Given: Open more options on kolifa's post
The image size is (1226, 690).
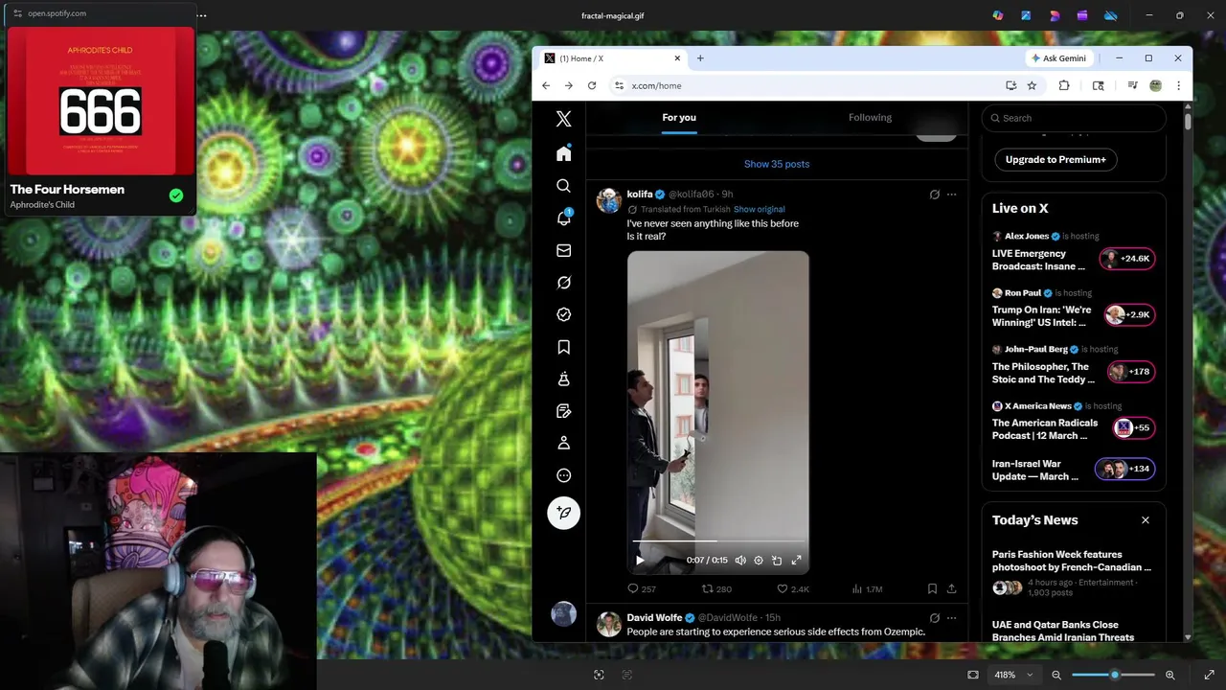Looking at the screenshot, I should [x=951, y=195].
